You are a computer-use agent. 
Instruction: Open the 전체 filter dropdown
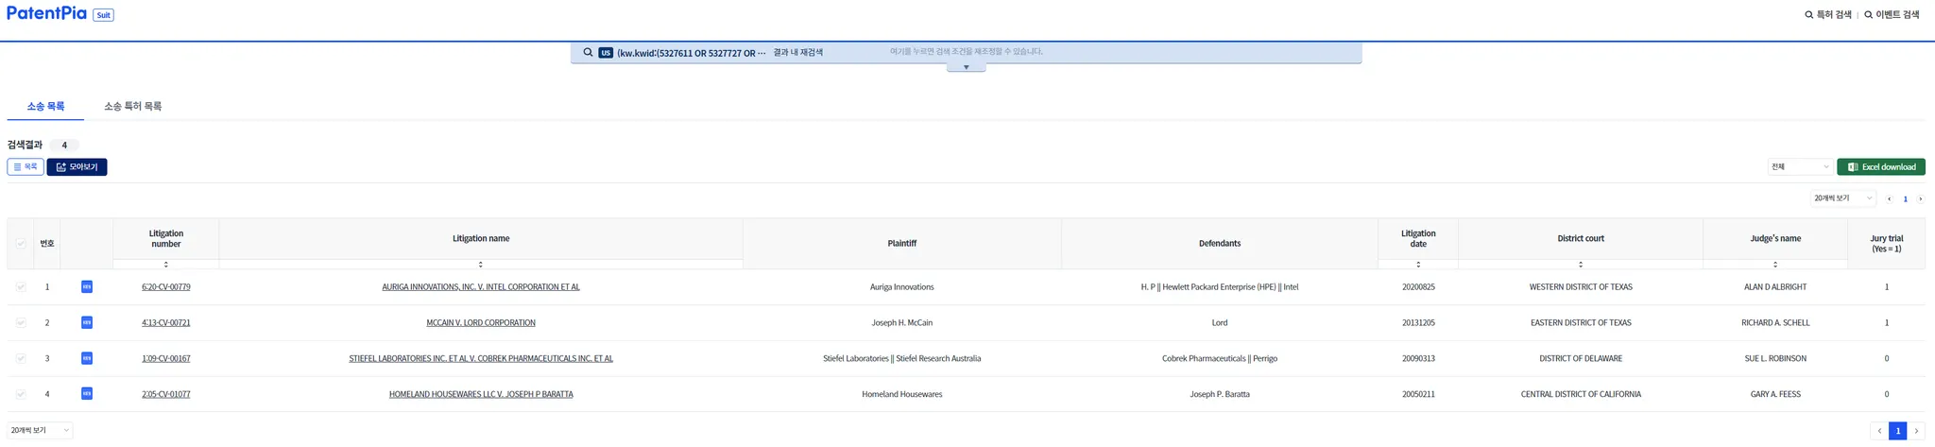(x=1800, y=167)
